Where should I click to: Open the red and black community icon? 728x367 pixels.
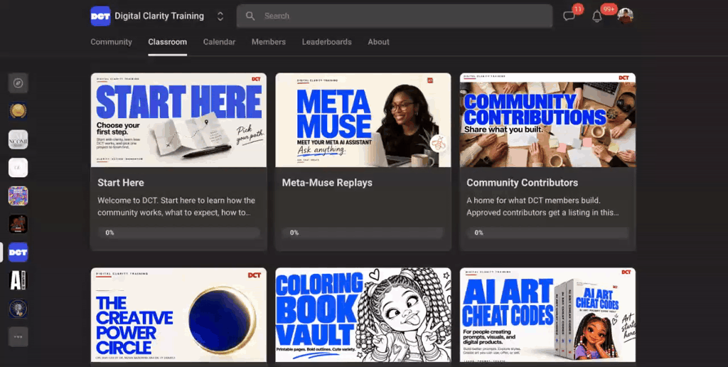pos(18,224)
